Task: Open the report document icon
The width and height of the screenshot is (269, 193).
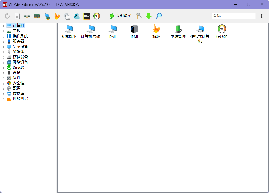Action: click(17, 16)
